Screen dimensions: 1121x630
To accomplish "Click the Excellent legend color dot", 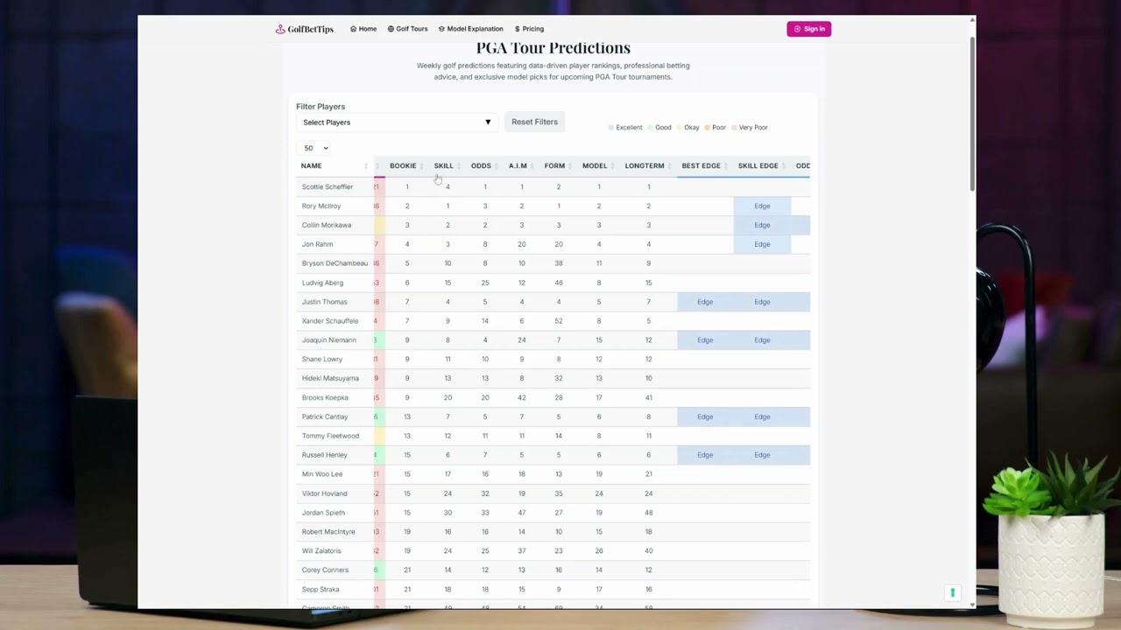I will pos(611,128).
